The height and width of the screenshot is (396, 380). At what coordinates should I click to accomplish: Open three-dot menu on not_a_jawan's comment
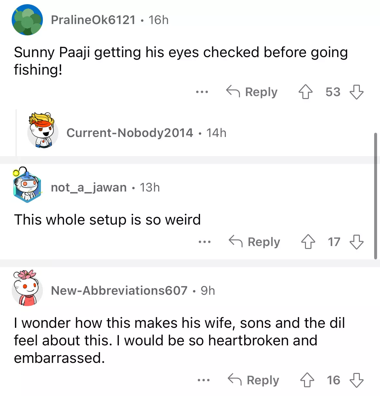[x=204, y=242]
